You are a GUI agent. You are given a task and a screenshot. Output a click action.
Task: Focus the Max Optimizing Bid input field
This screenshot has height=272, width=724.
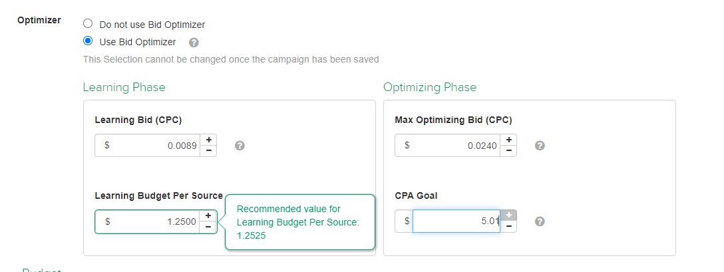pyautogui.click(x=456, y=146)
